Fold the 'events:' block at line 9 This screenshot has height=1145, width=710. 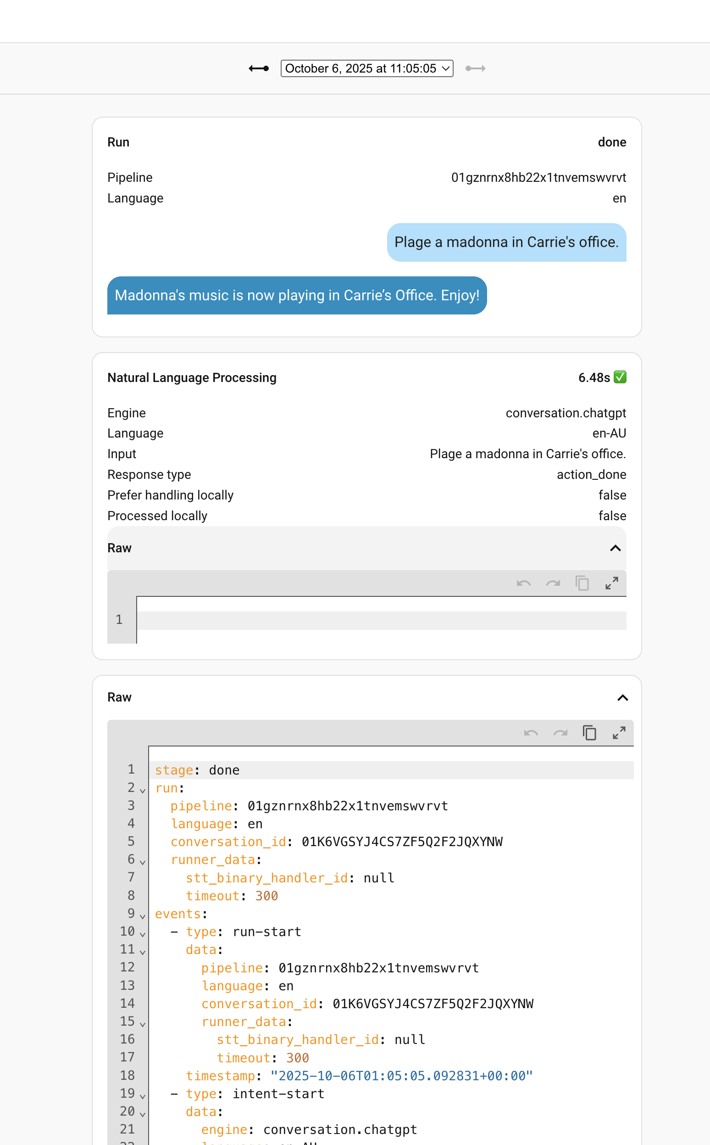tap(143, 916)
